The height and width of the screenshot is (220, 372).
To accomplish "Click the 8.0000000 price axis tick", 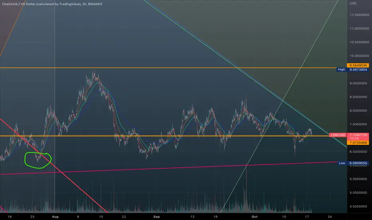I will 358,110.
